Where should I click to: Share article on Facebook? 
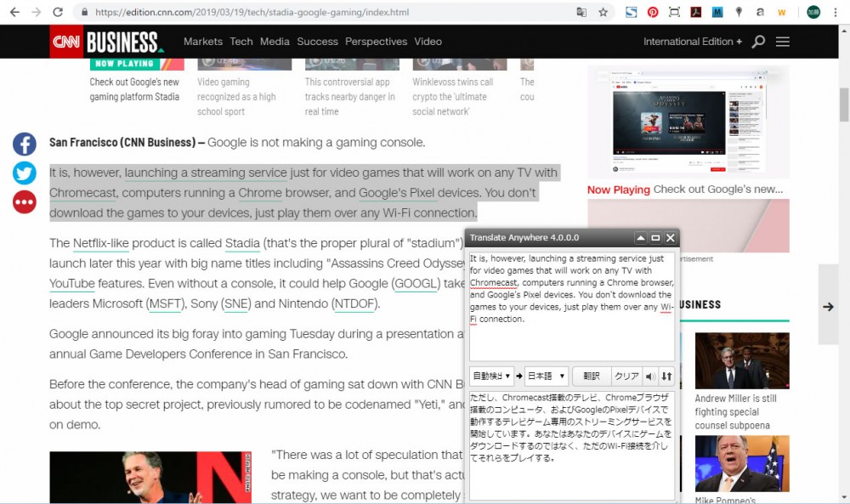click(x=25, y=144)
